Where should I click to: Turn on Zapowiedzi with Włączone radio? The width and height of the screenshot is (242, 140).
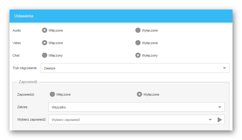(52, 94)
